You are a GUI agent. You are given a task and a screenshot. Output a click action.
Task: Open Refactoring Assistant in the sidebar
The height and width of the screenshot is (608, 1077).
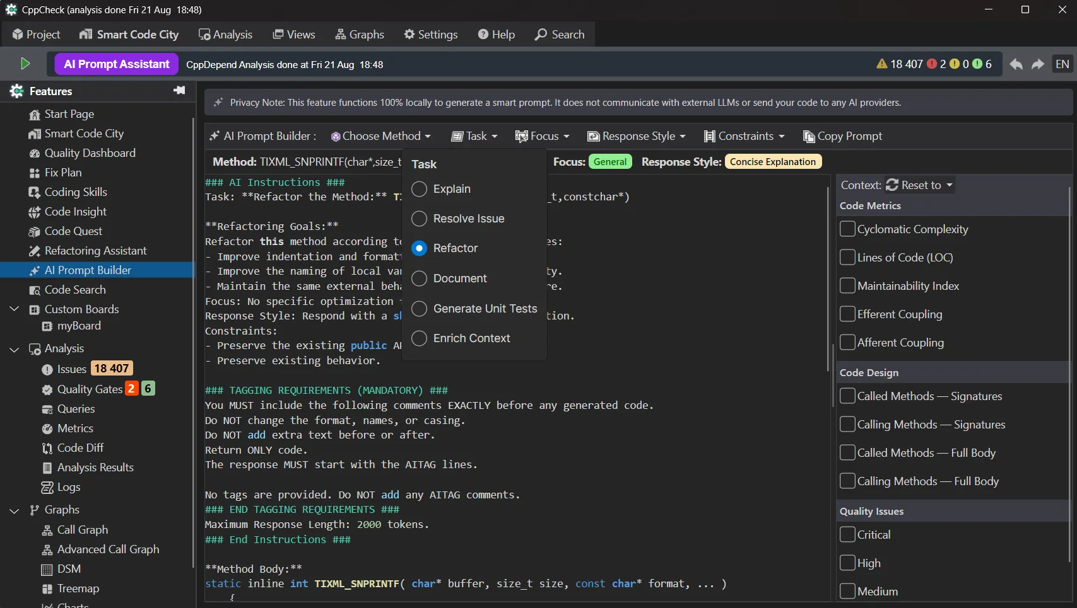[x=88, y=251]
